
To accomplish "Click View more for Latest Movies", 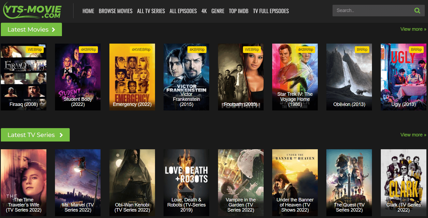I will (x=413, y=29).
